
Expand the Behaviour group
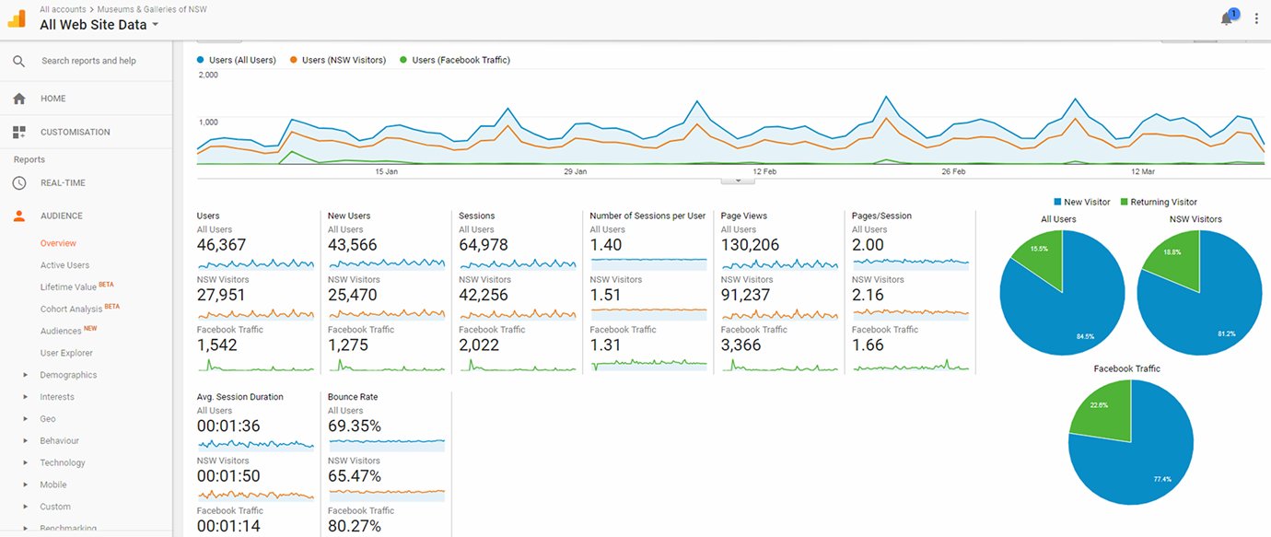pyautogui.click(x=60, y=441)
